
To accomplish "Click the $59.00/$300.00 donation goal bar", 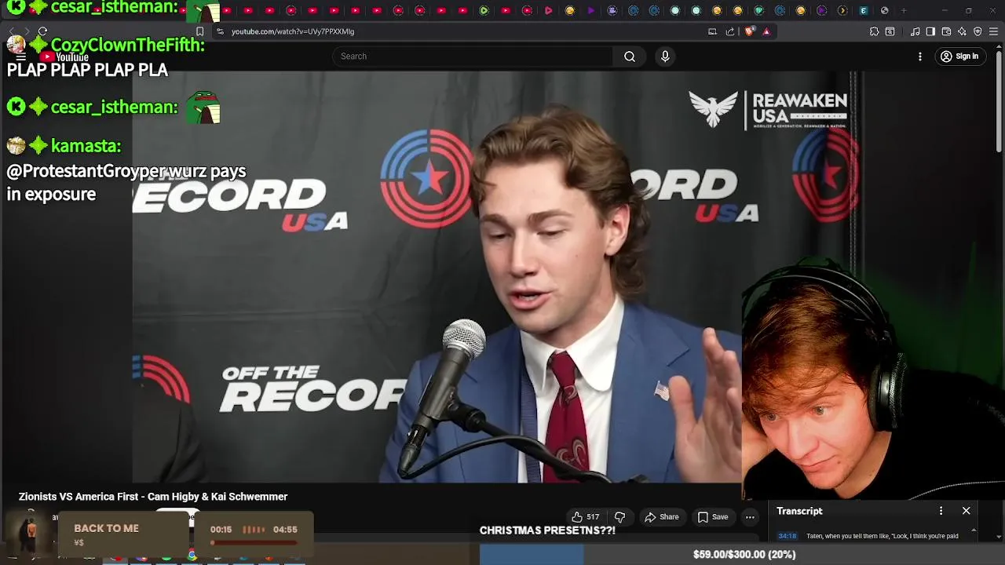I will [x=744, y=555].
